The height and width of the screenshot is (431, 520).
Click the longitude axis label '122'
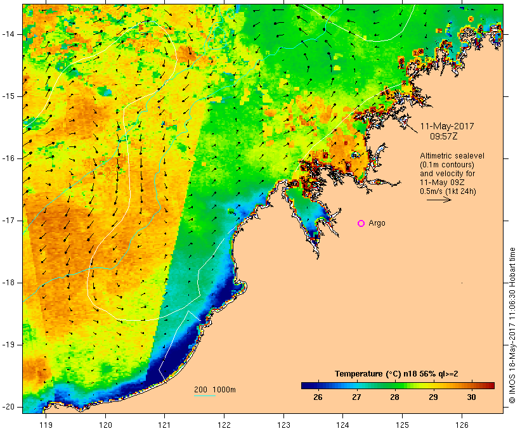pos(224,425)
